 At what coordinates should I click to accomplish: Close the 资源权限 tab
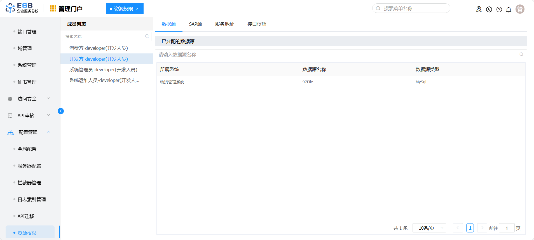pyautogui.click(x=137, y=9)
